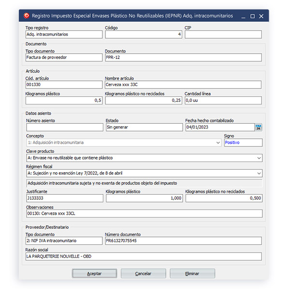The width and height of the screenshot is (290, 296).
Task: Click the Signo field showing Positivo
Action: click(243, 143)
